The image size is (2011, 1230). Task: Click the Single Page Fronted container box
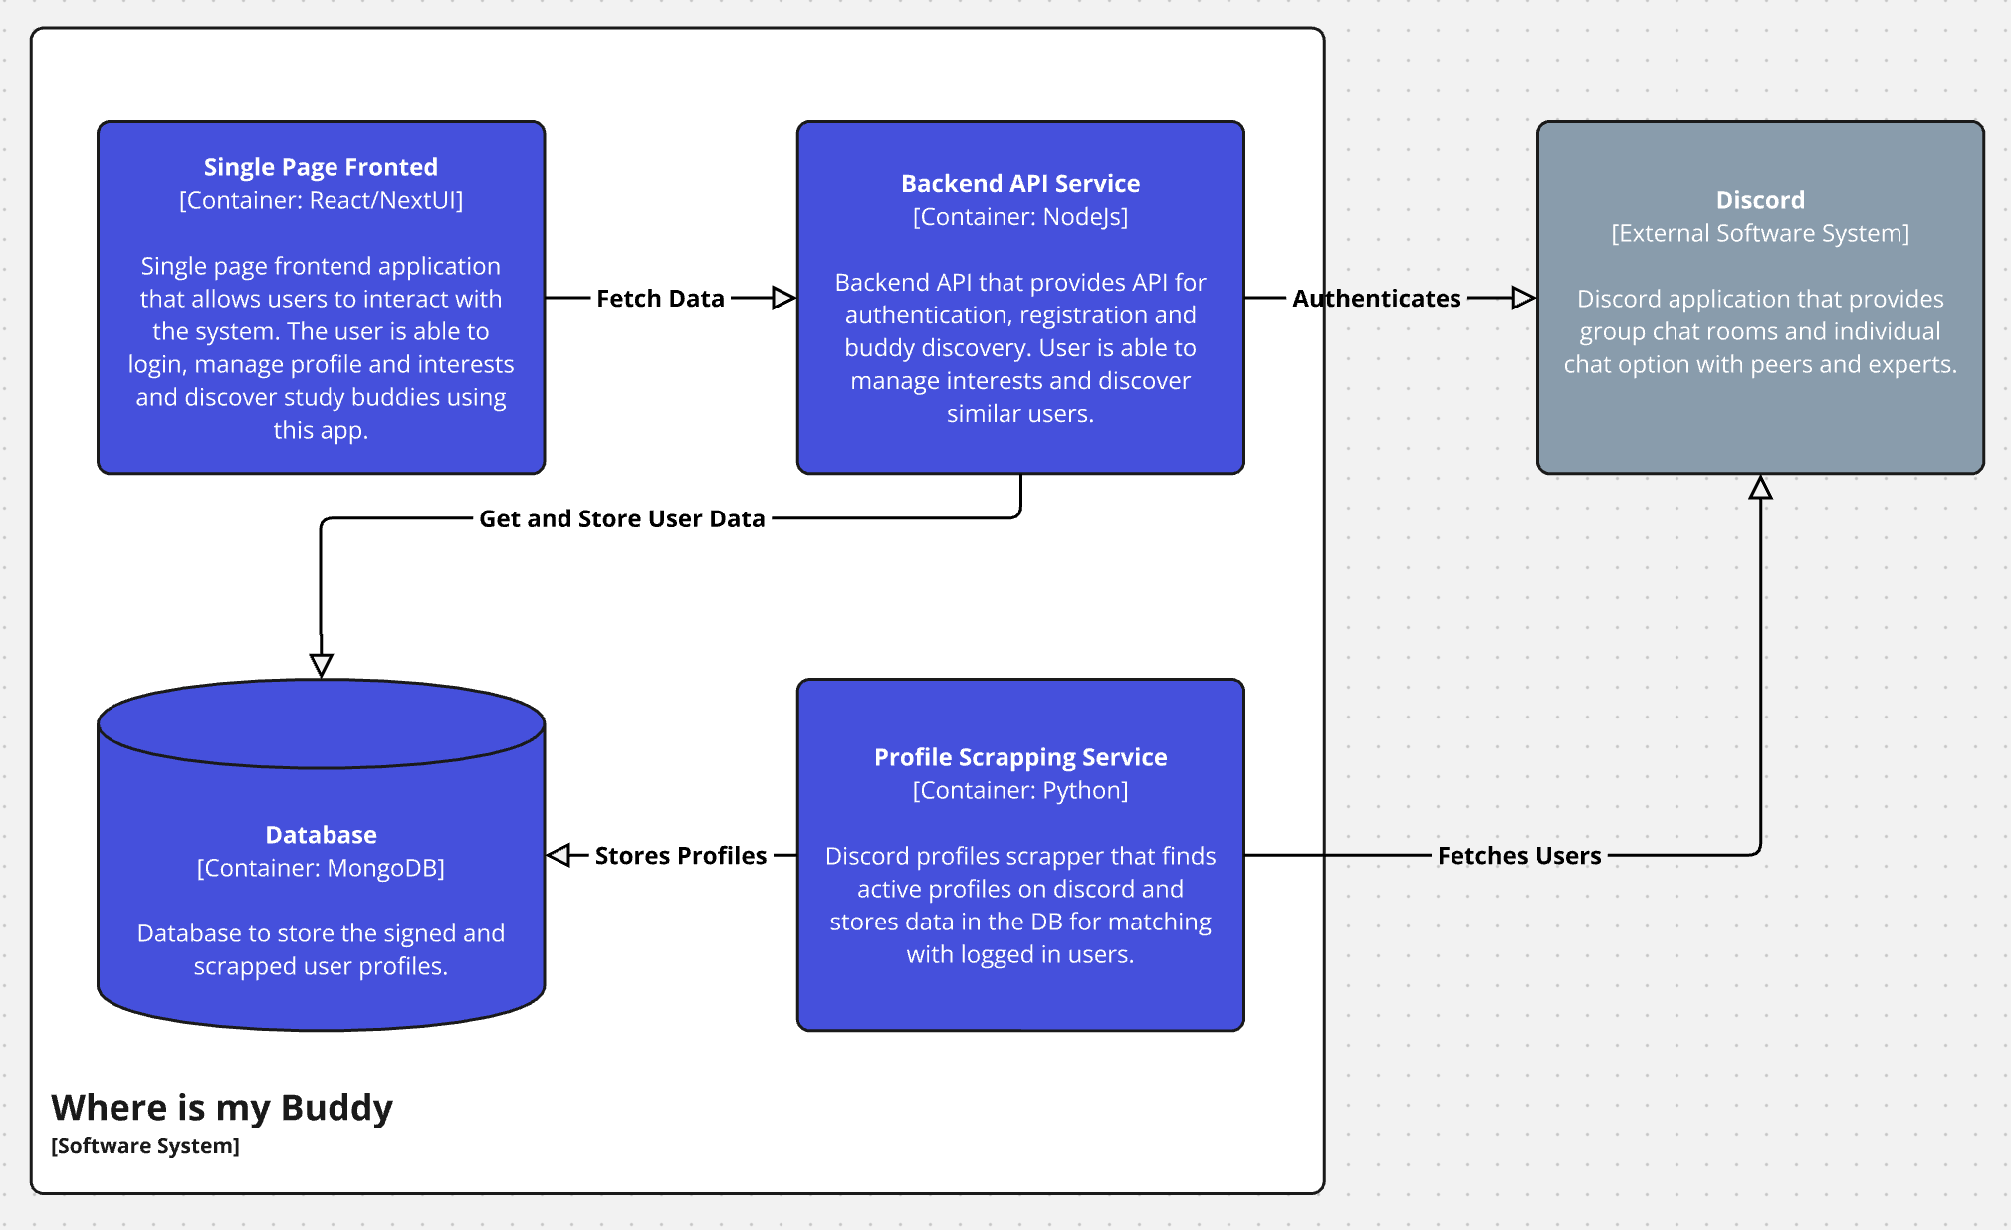tap(321, 299)
